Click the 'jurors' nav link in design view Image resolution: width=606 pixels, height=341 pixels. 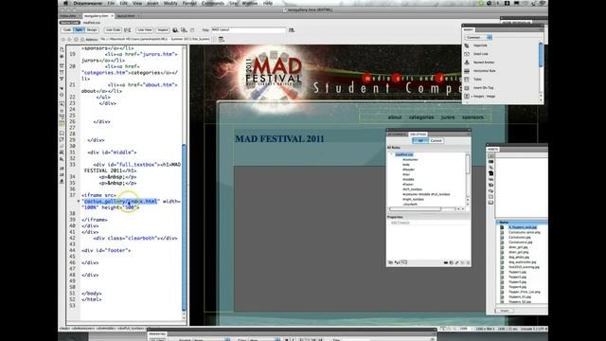tap(448, 117)
